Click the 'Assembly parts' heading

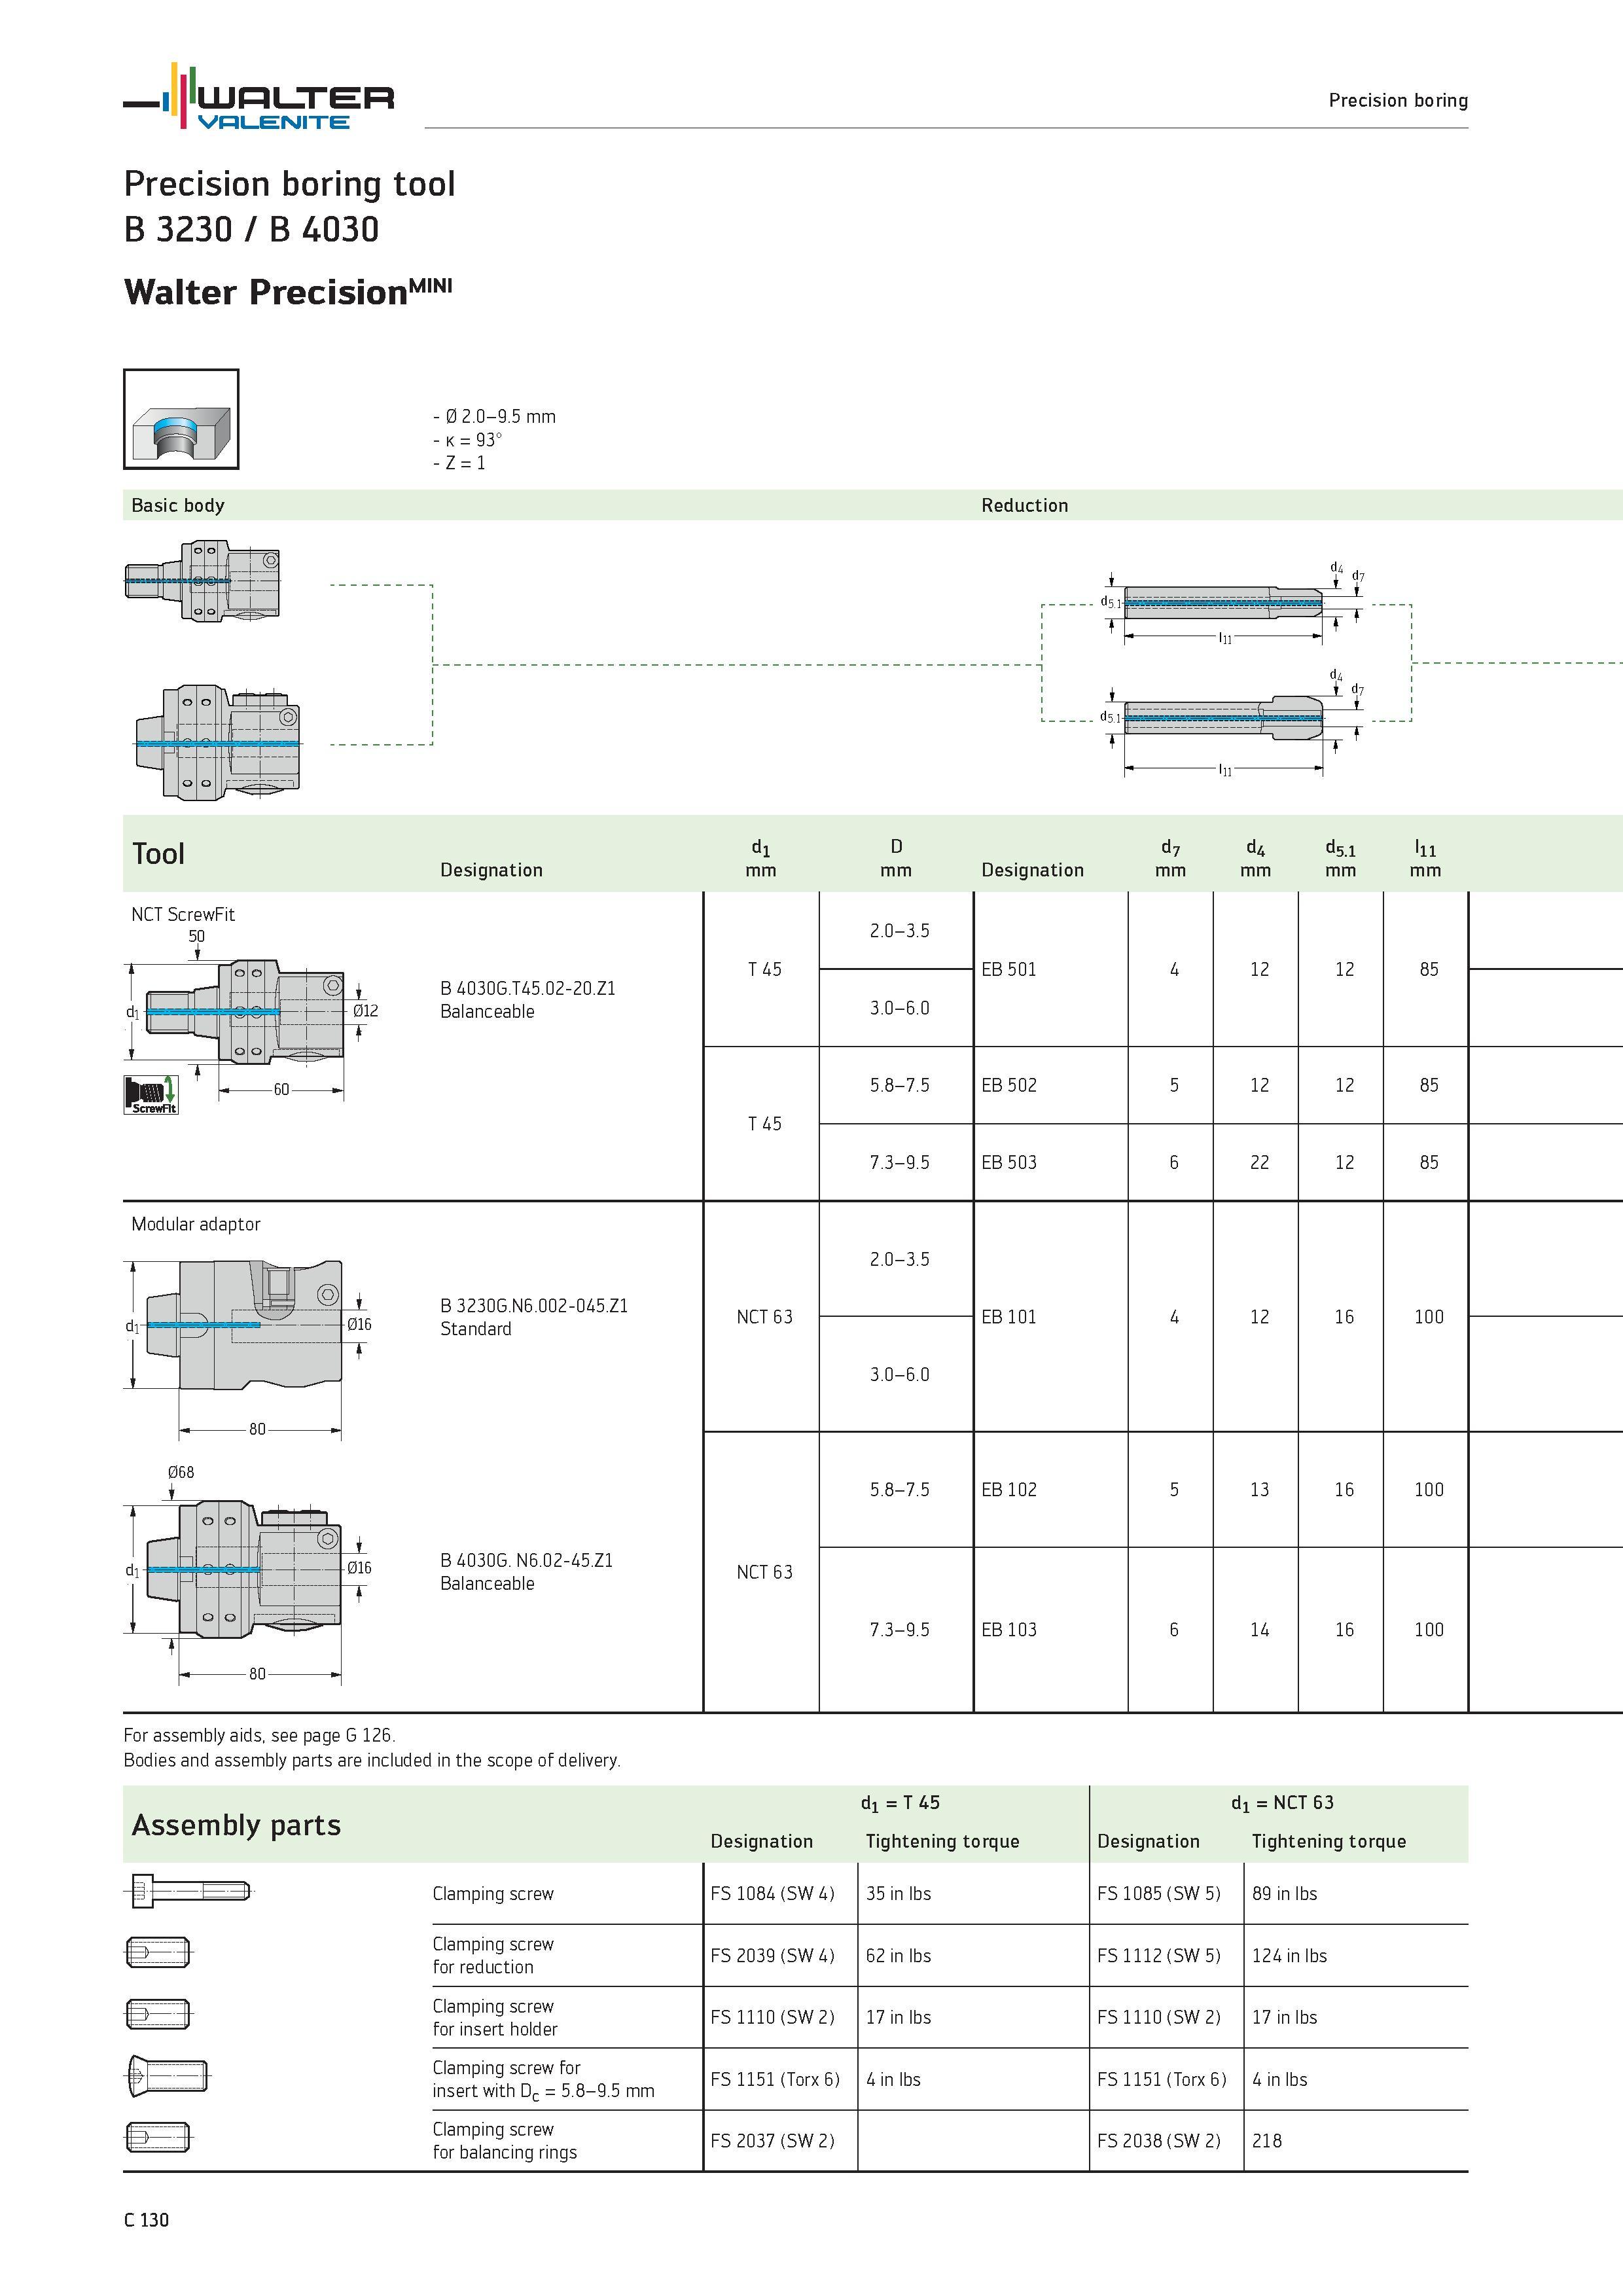(x=236, y=1825)
